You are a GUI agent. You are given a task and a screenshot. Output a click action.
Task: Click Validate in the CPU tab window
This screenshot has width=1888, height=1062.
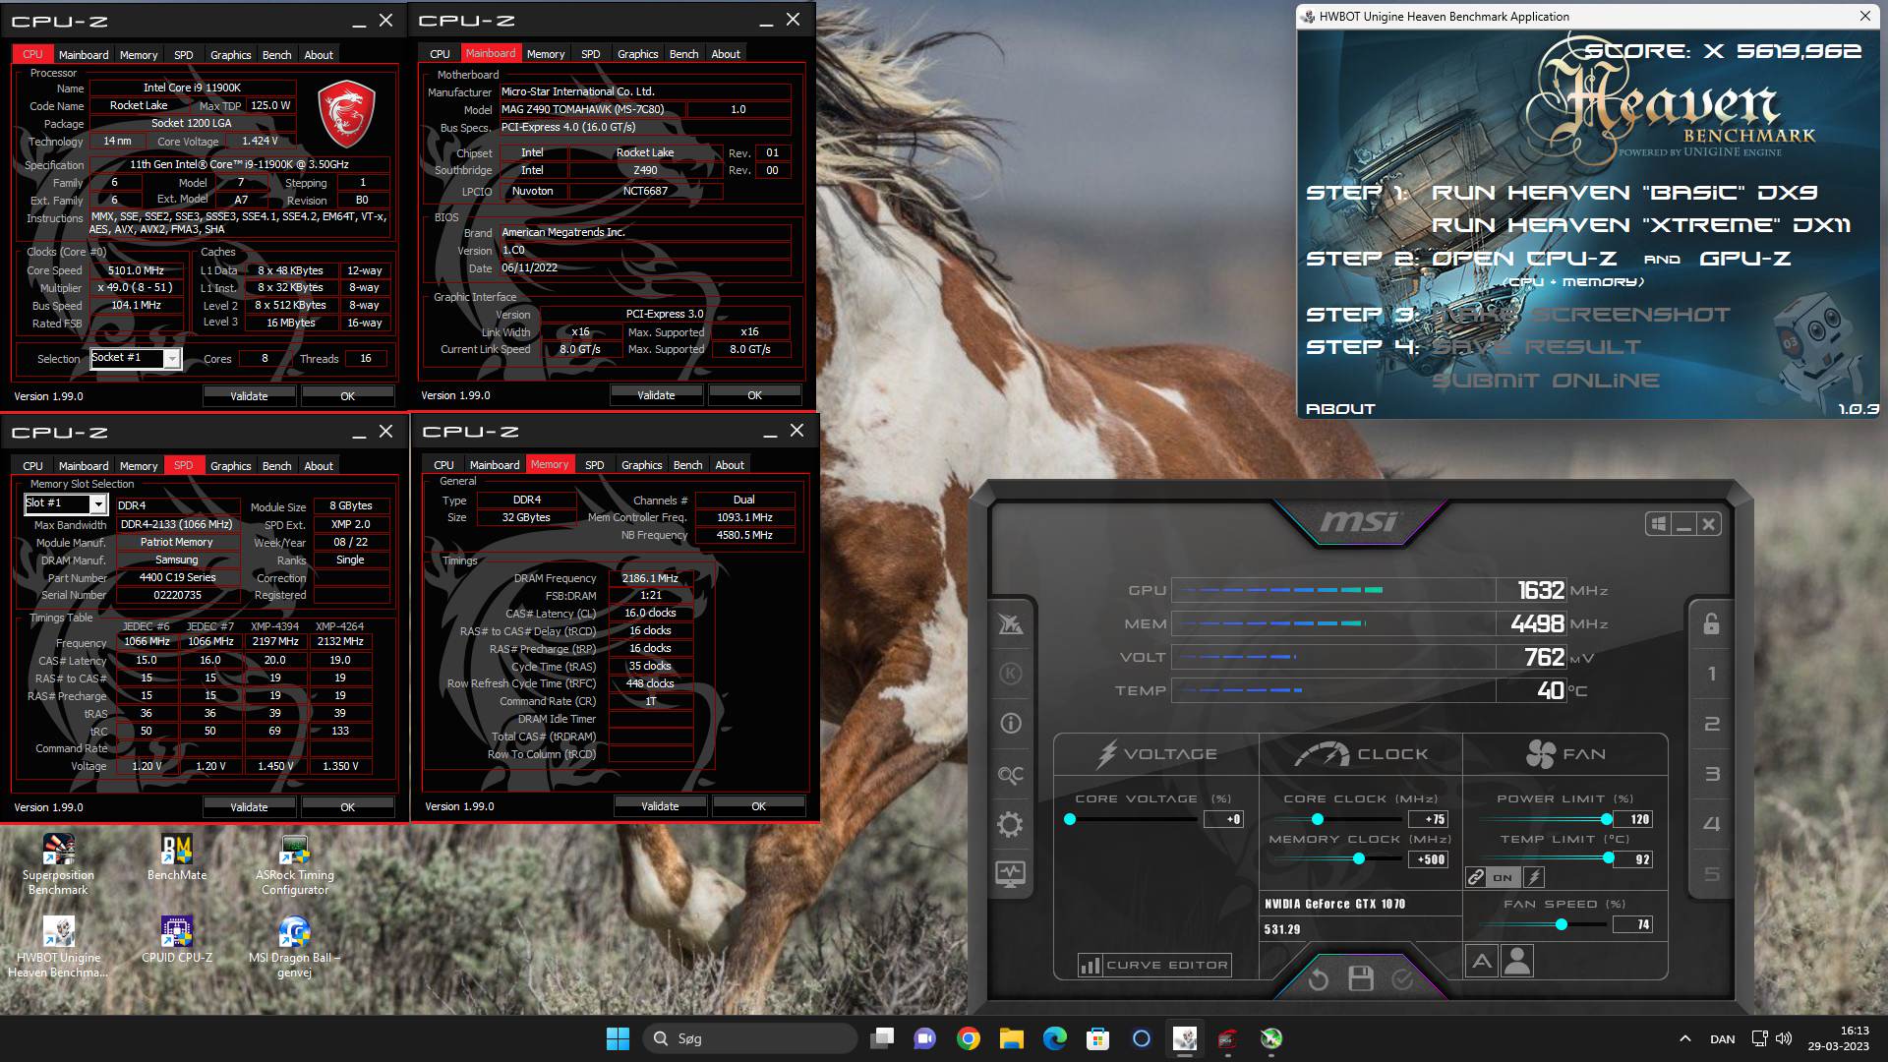click(249, 396)
